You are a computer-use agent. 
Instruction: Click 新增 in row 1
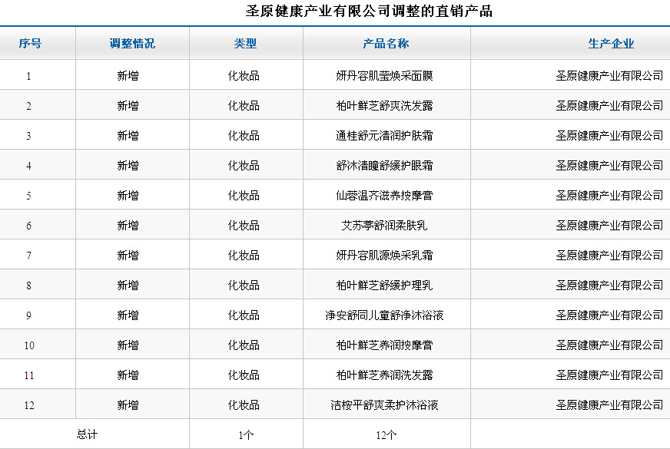pos(128,76)
